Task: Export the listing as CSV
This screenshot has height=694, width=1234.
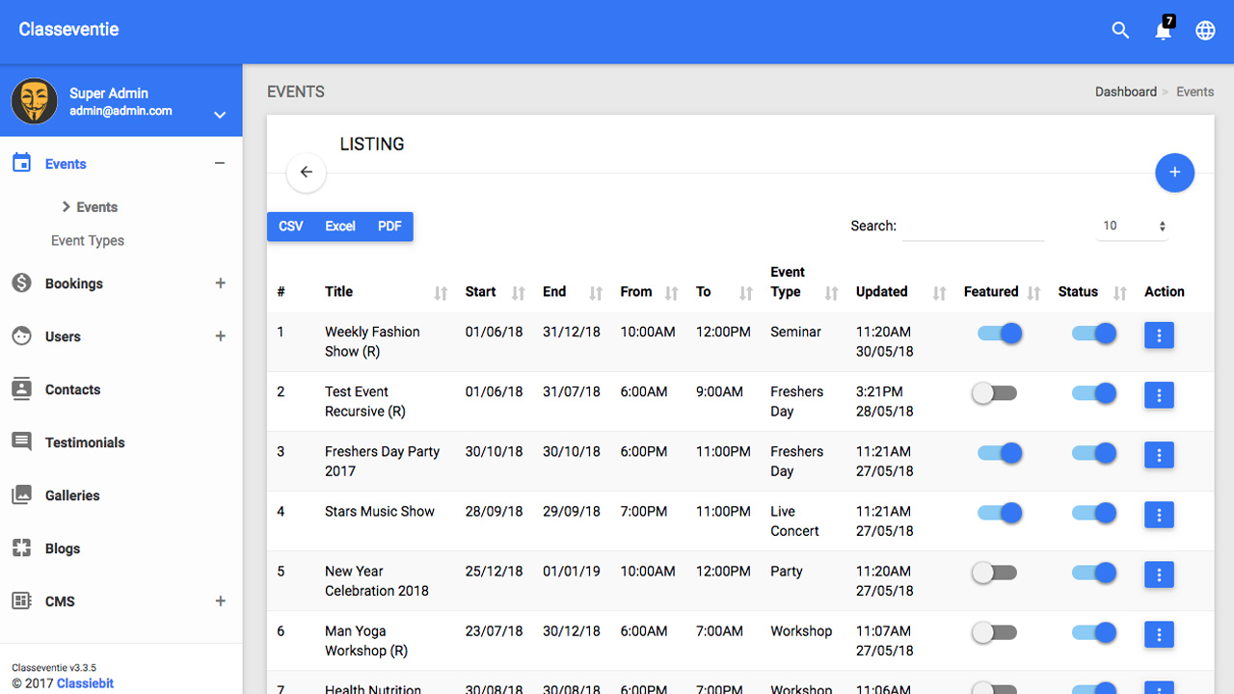Action: [291, 227]
